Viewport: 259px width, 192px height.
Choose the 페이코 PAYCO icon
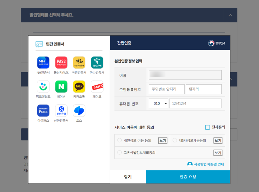click(x=97, y=86)
